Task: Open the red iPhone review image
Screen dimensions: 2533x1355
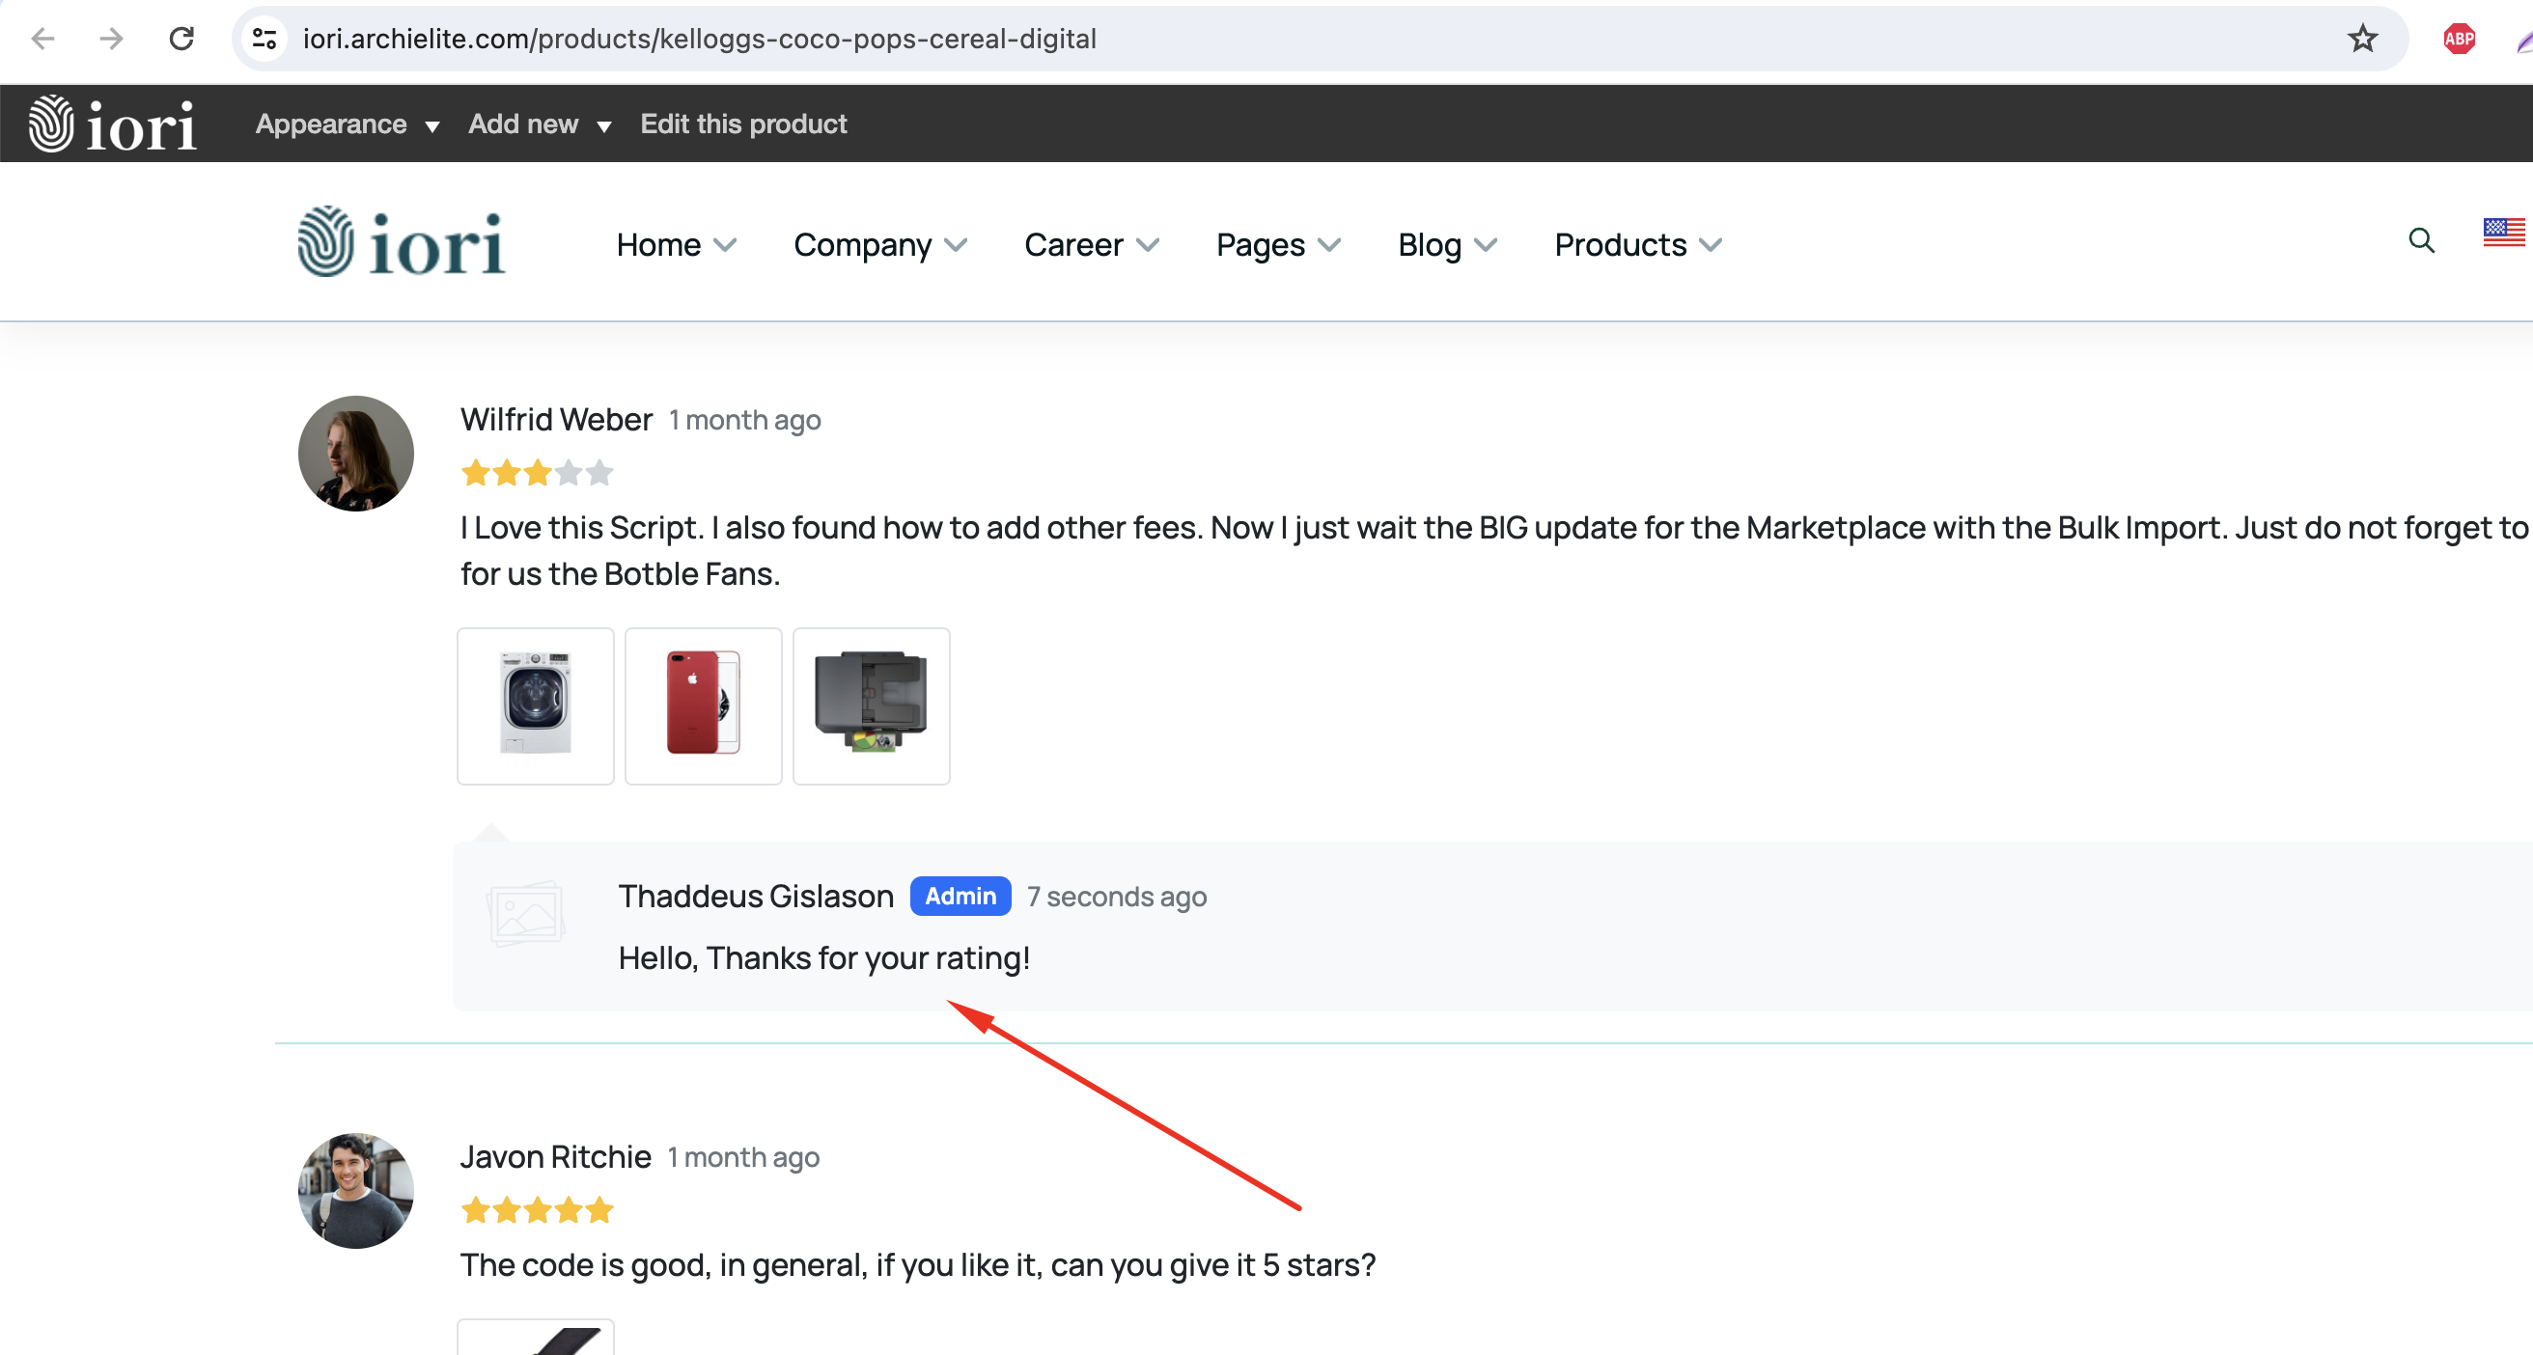Action: 704,706
